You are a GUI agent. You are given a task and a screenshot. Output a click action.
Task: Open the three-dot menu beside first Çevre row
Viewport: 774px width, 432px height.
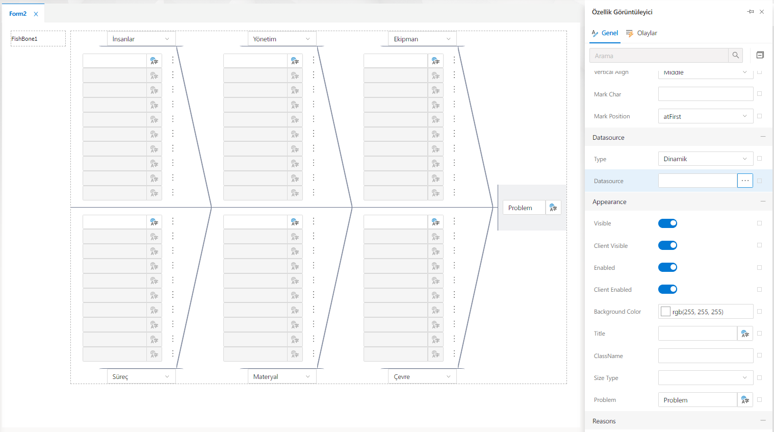[454, 221]
